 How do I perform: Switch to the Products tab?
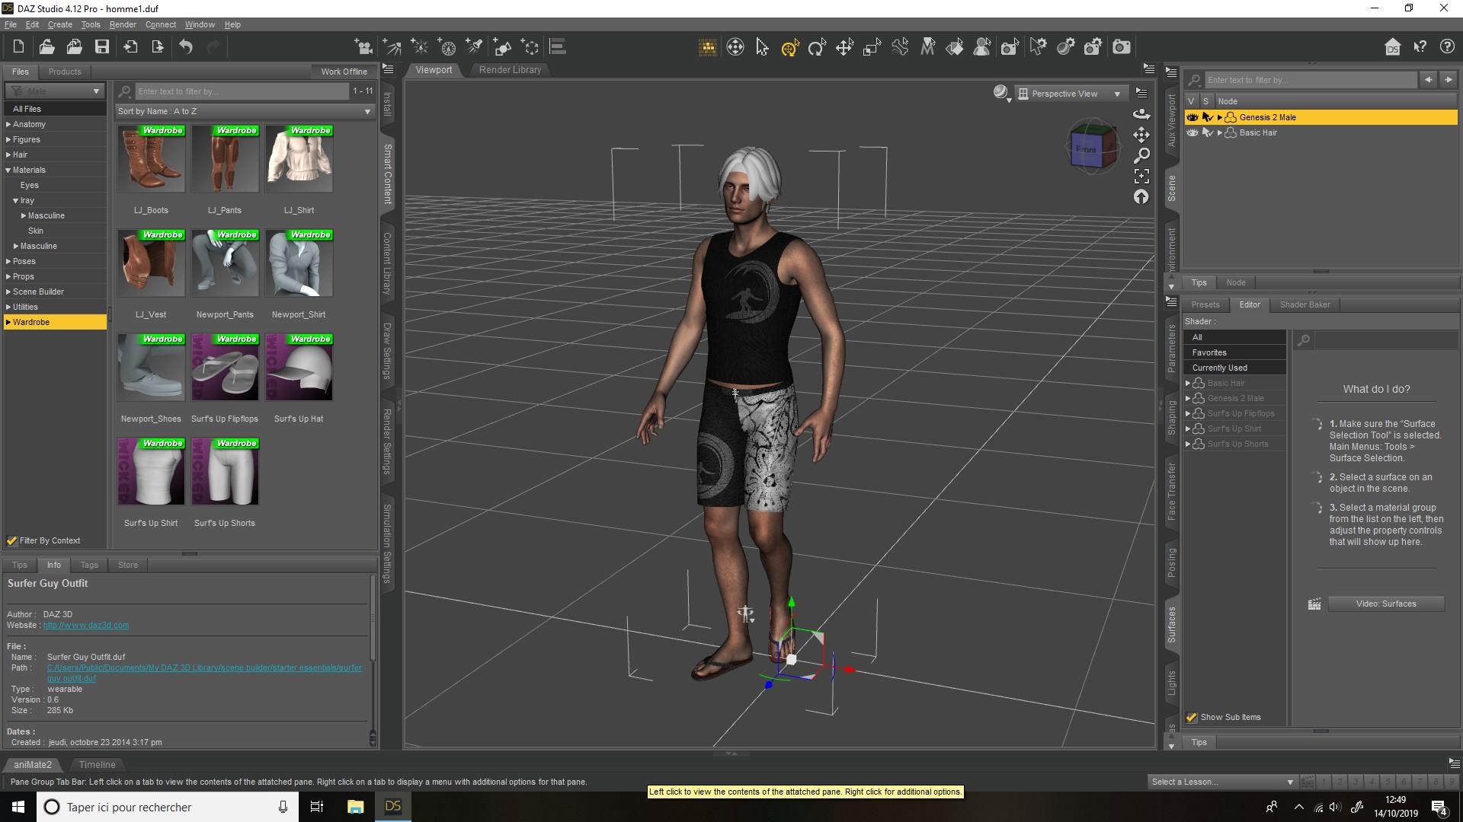[65, 72]
